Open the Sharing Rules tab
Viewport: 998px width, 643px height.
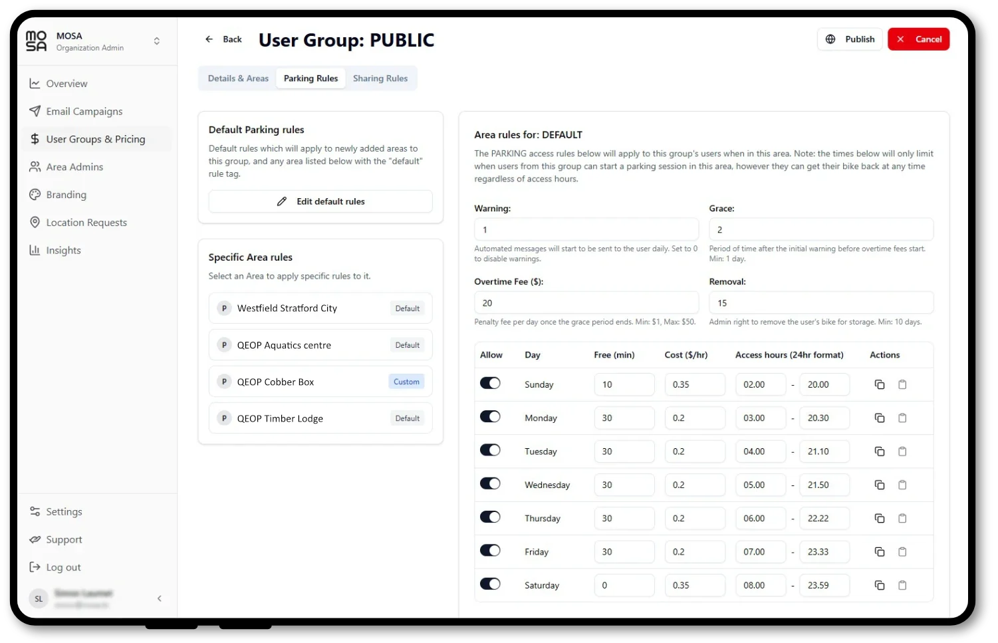(380, 78)
